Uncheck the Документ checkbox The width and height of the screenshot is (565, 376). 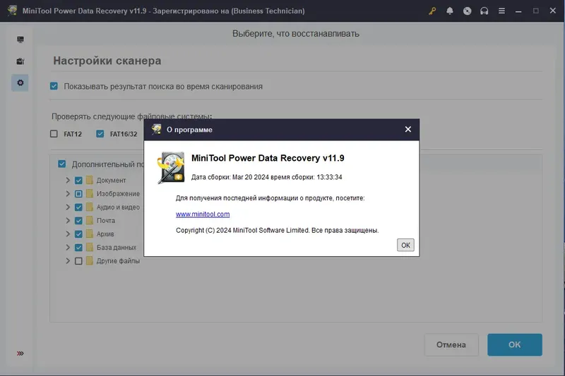(x=78, y=181)
